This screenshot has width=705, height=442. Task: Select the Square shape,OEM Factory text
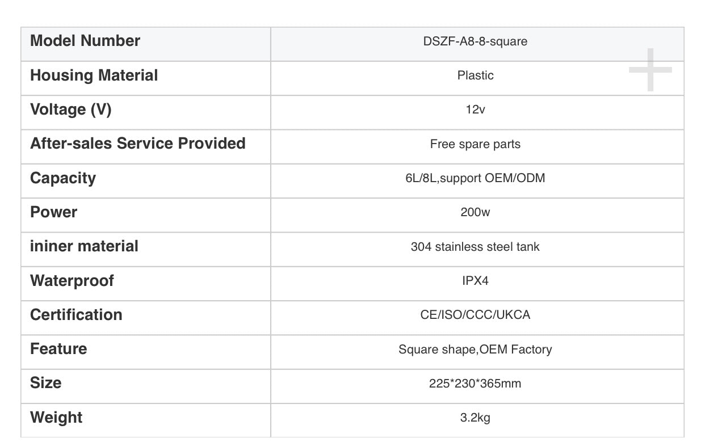475,350
